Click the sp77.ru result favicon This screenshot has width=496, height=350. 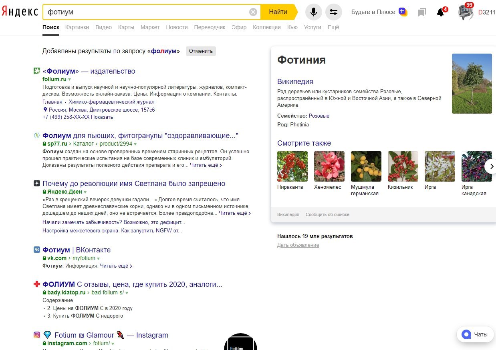37,136
